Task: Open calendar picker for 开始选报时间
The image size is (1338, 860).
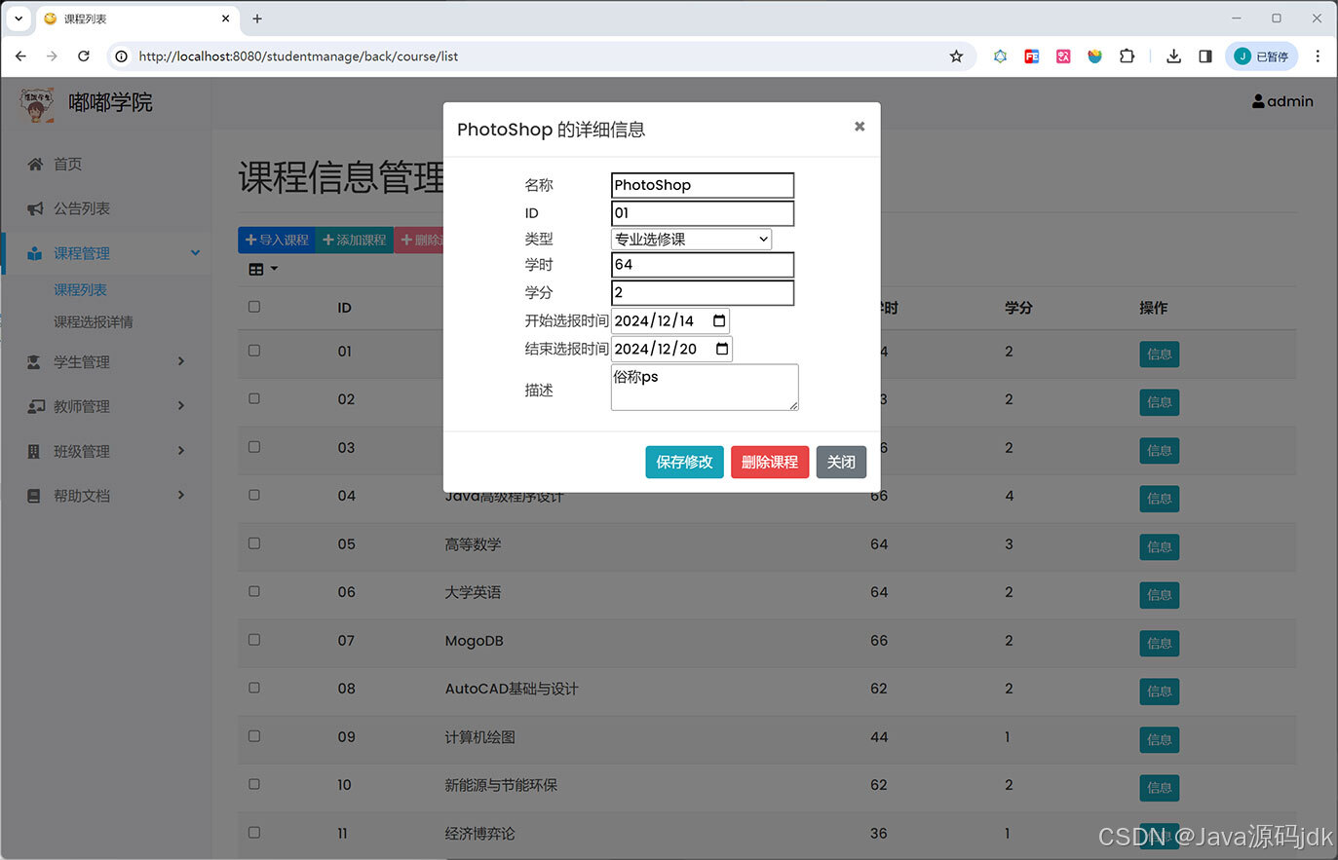Action: point(719,320)
